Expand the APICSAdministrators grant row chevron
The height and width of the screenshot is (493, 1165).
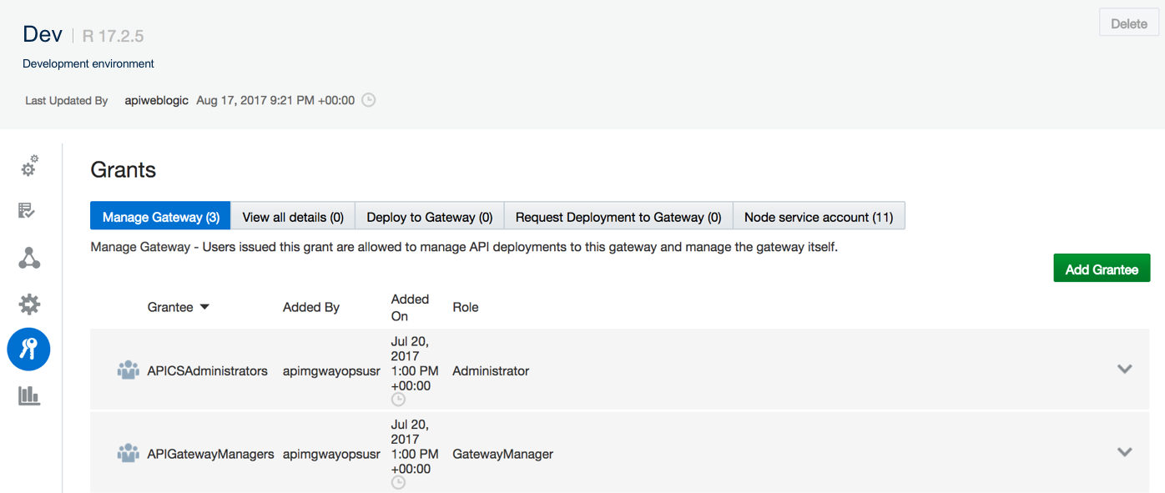(1124, 369)
